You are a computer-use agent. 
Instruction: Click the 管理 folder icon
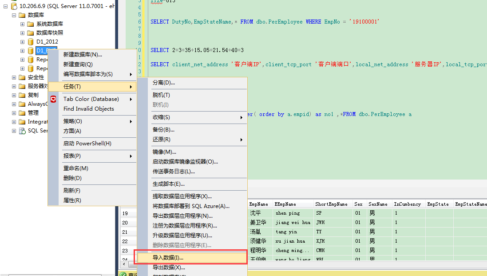pos(22,113)
